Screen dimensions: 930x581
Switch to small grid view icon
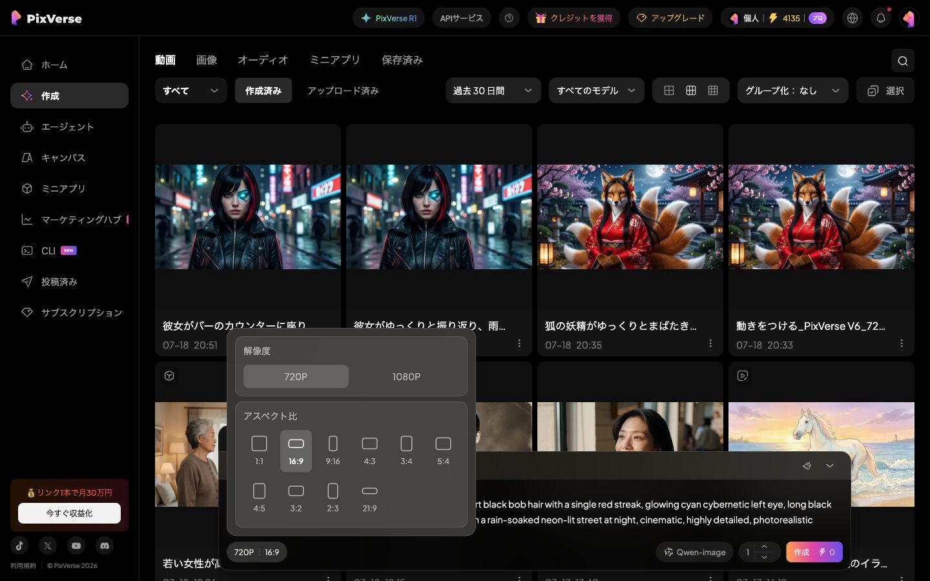click(713, 90)
